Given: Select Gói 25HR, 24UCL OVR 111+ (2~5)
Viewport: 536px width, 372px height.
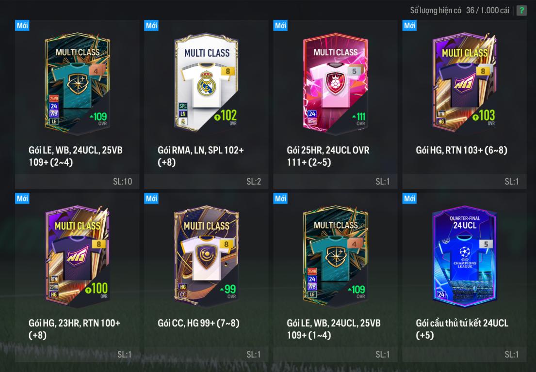Looking at the screenshot, I should tap(328, 156).
